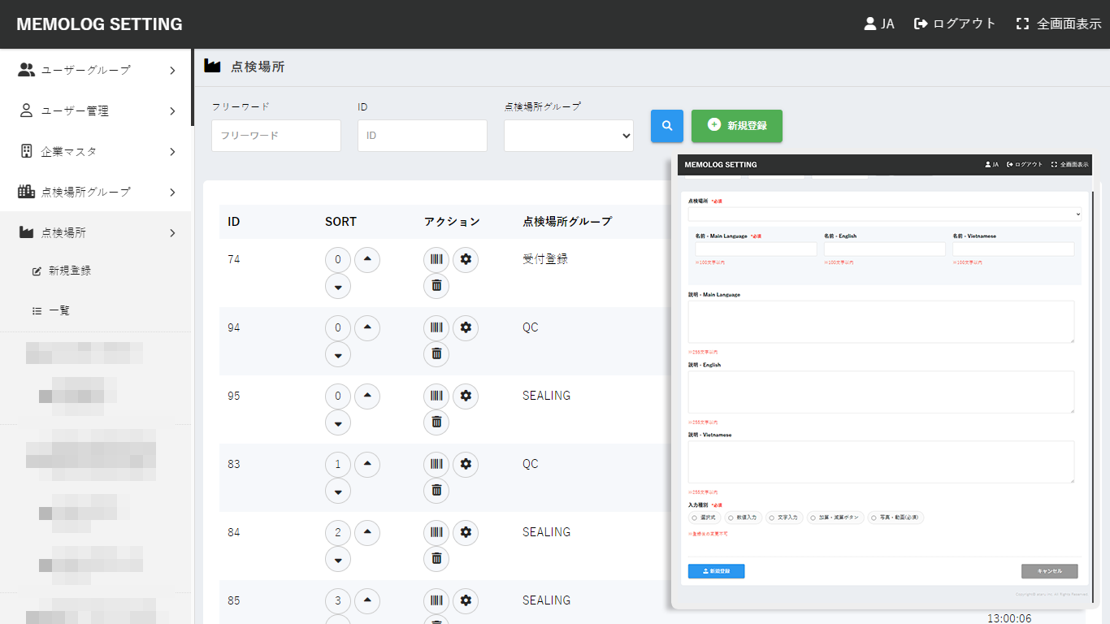This screenshot has height=624, width=1110.
Task: Move ID 83 up with arrow
Action: pyautogui.click(x=367, y=465)
